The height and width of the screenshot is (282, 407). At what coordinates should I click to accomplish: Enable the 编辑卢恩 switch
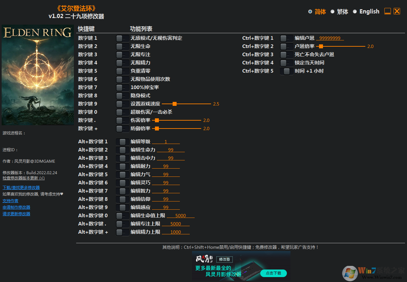[286, 38]
